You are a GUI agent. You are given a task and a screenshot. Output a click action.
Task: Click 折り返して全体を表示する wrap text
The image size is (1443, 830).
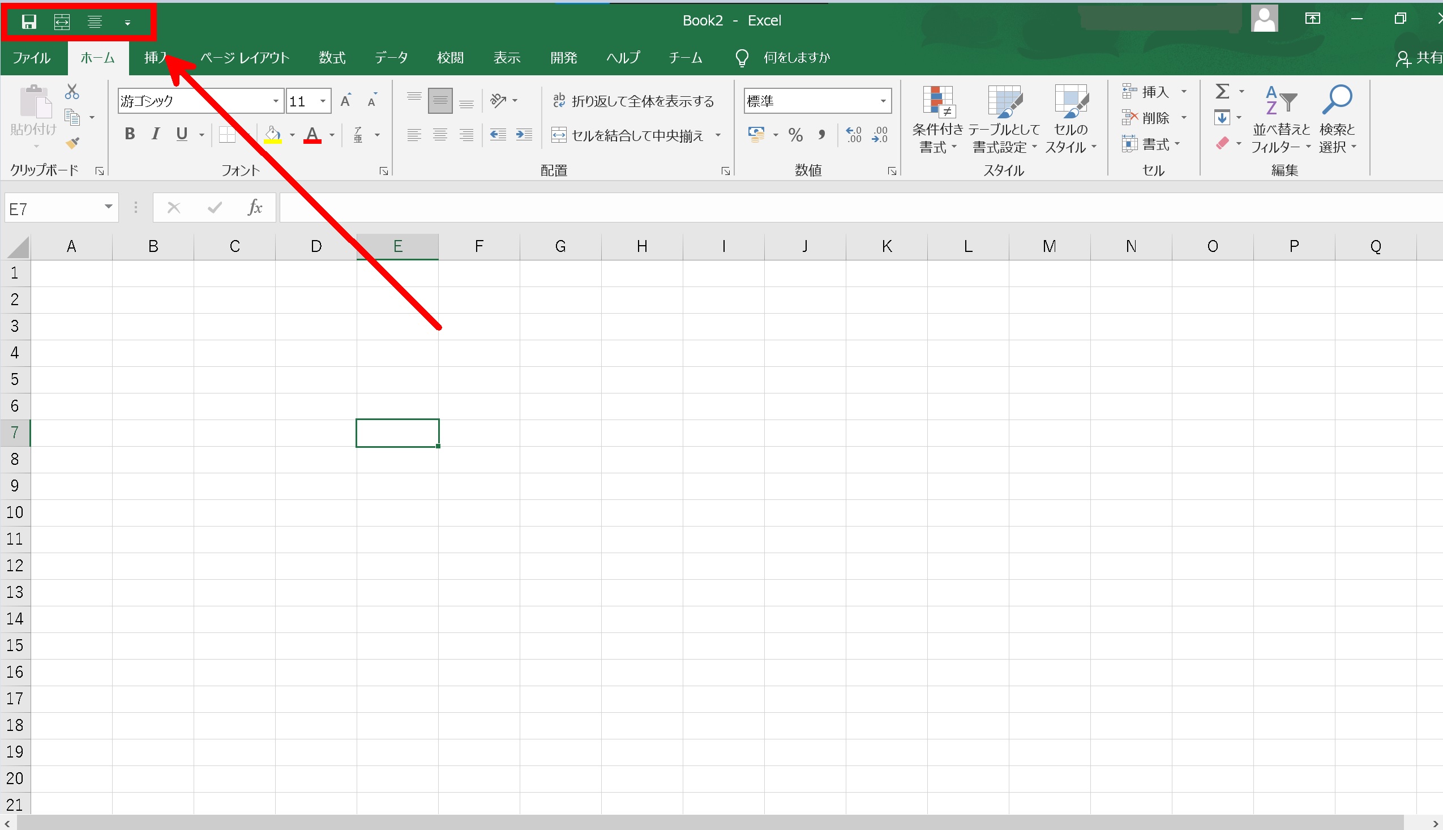[x=633, y=101]
